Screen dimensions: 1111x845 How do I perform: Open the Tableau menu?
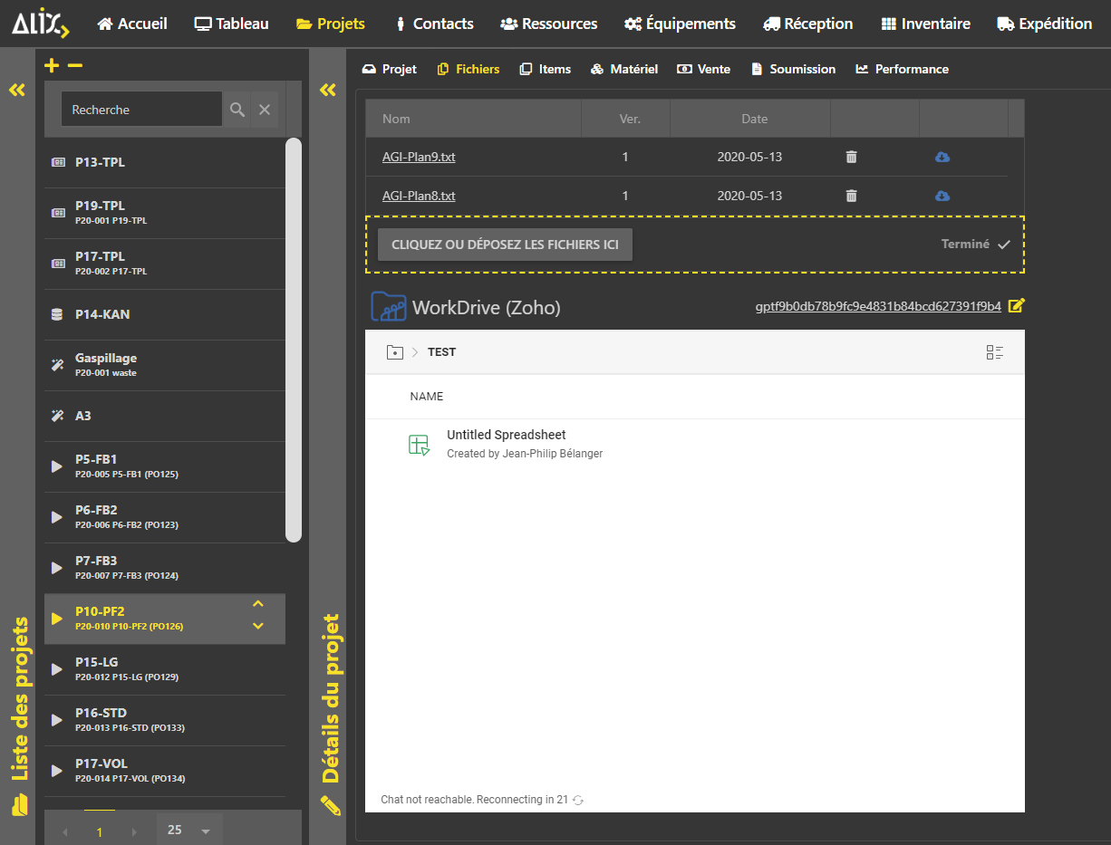[x=232, y=24]
